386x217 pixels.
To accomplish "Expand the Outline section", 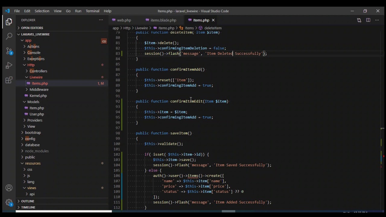I will pos(27,201).
